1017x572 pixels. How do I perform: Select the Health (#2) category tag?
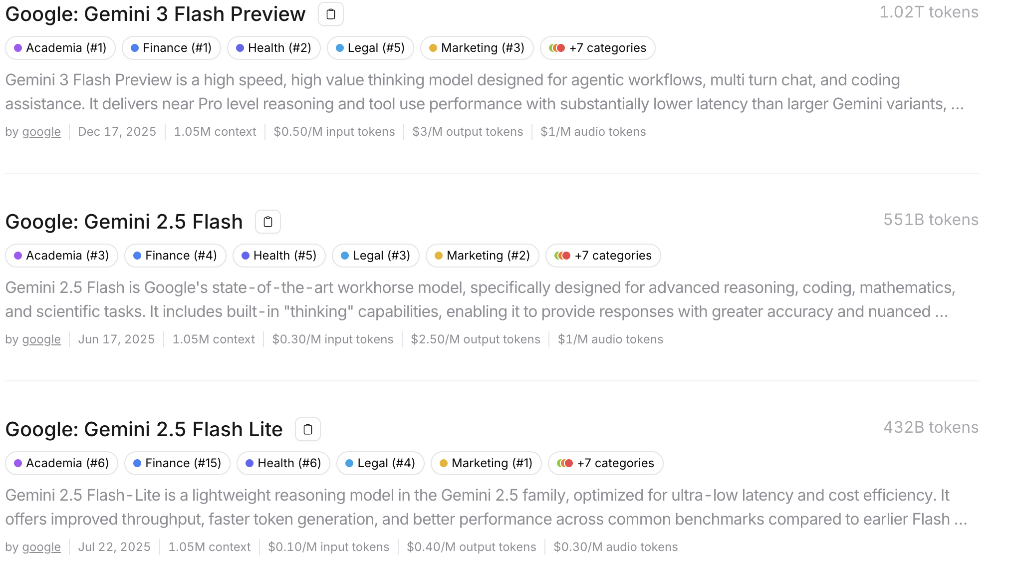coord(274,48)
